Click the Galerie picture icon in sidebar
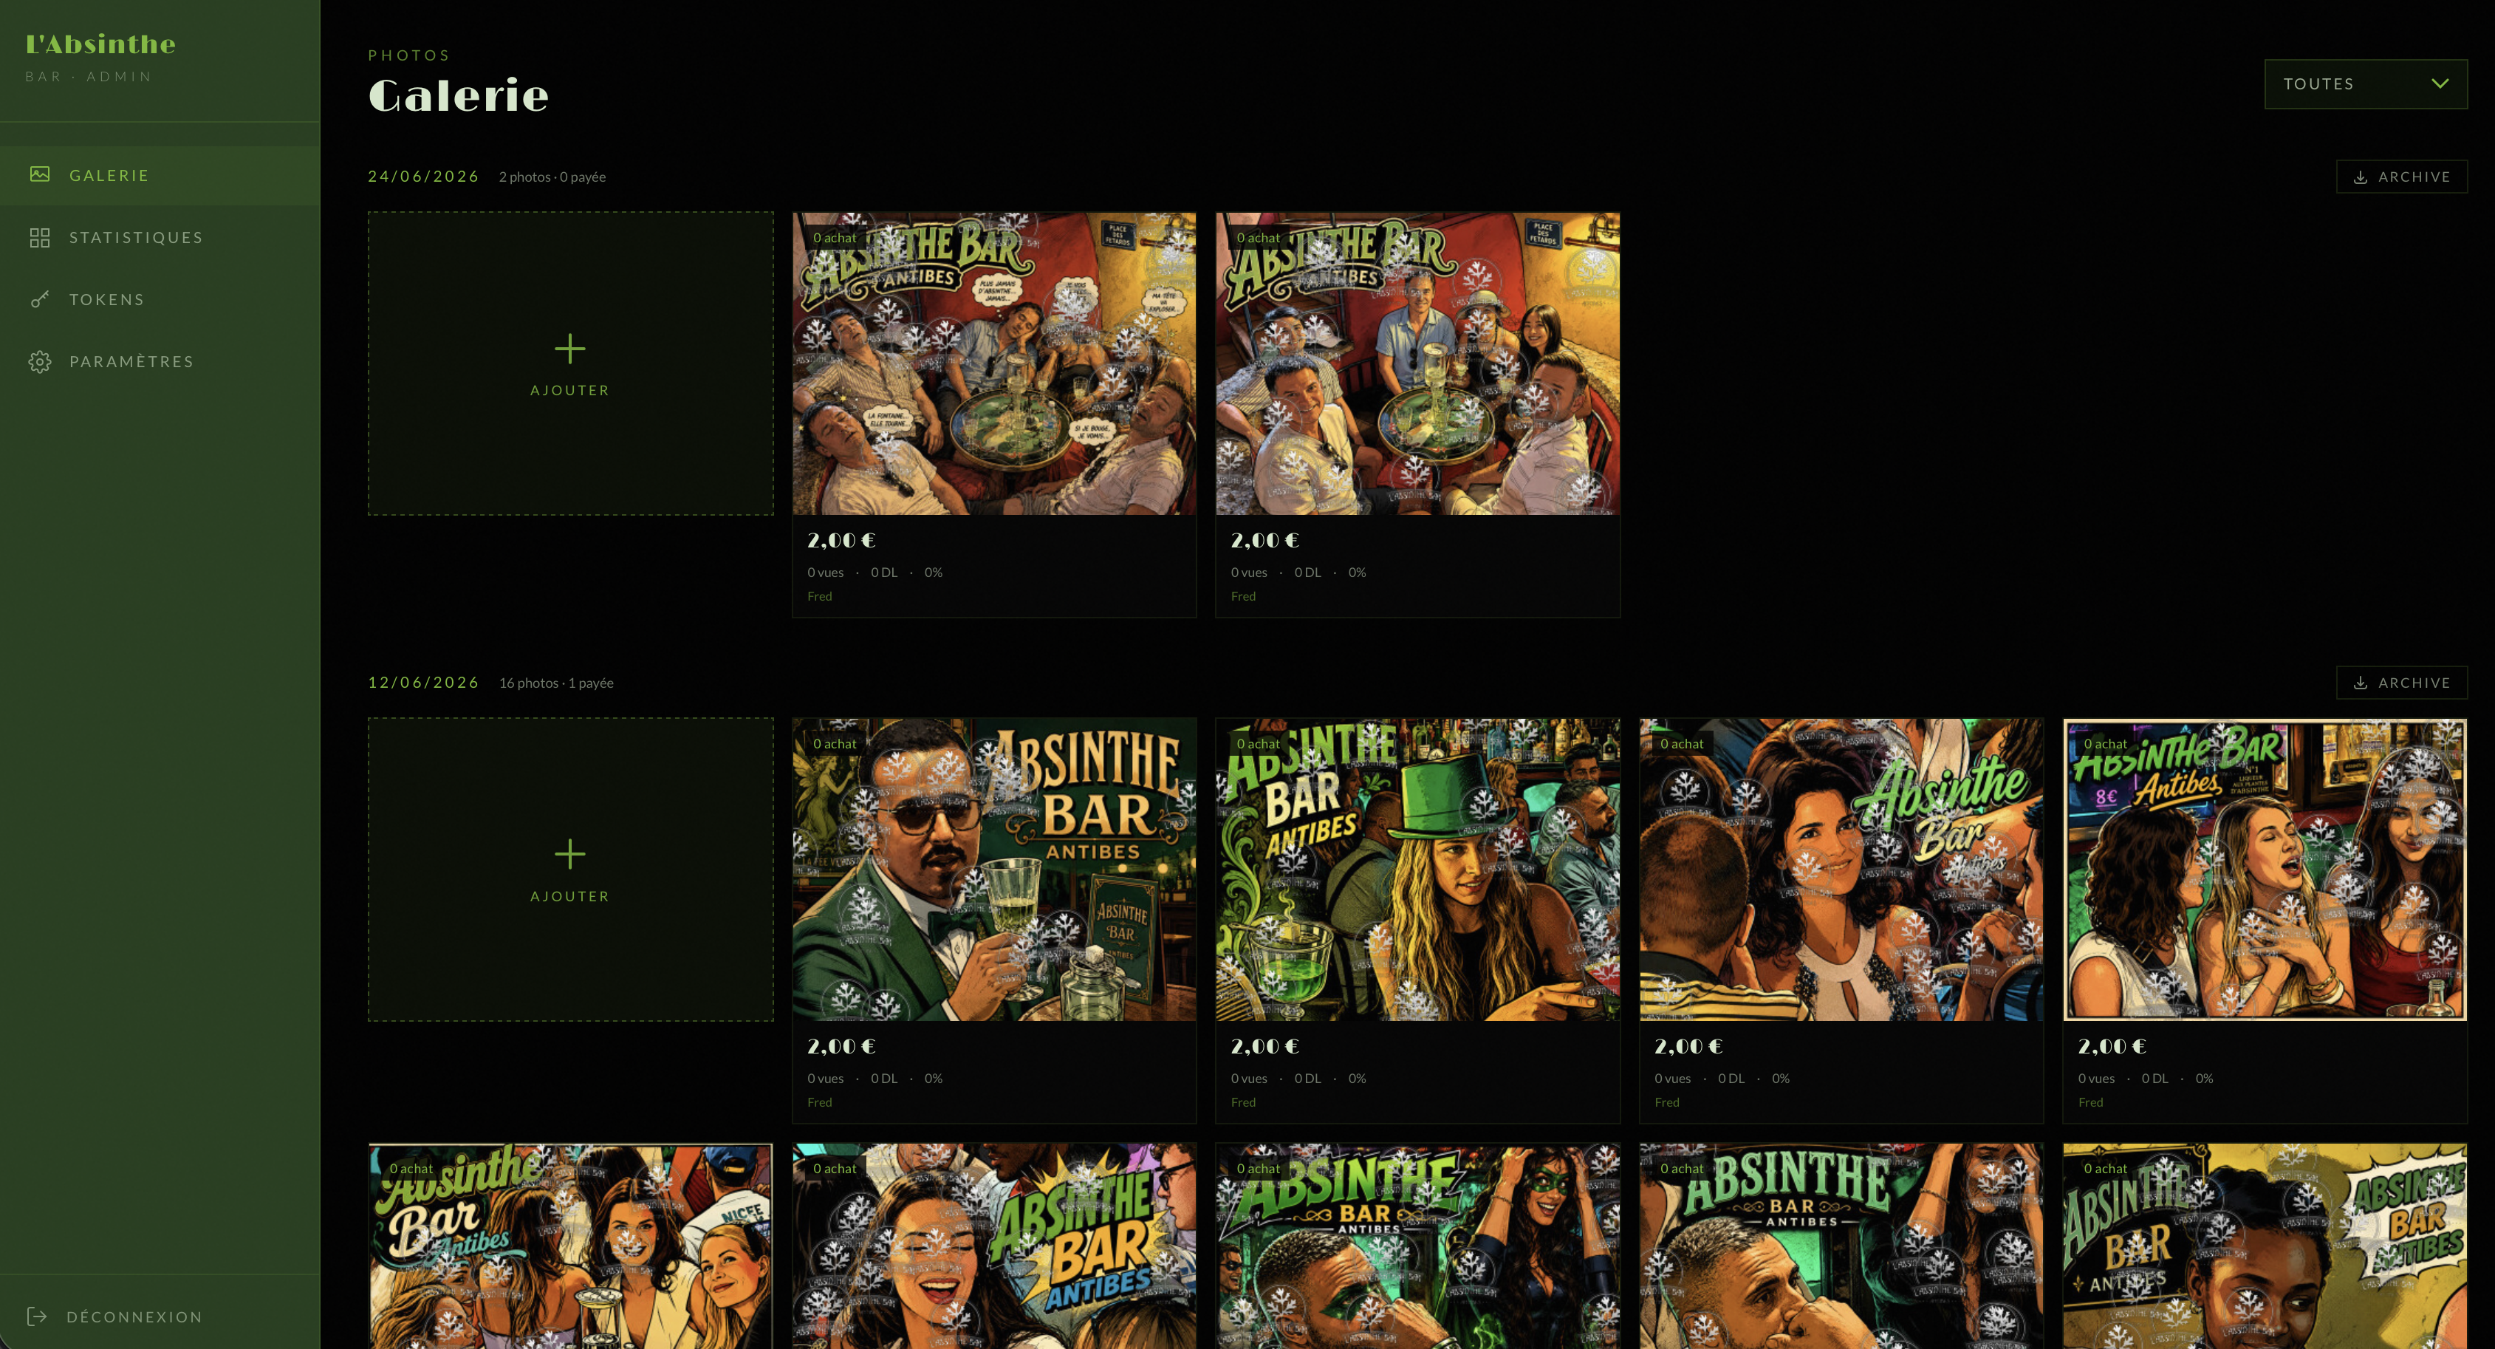The image size is (2495, 1349). pyautogui.click(x=40, y=174)
